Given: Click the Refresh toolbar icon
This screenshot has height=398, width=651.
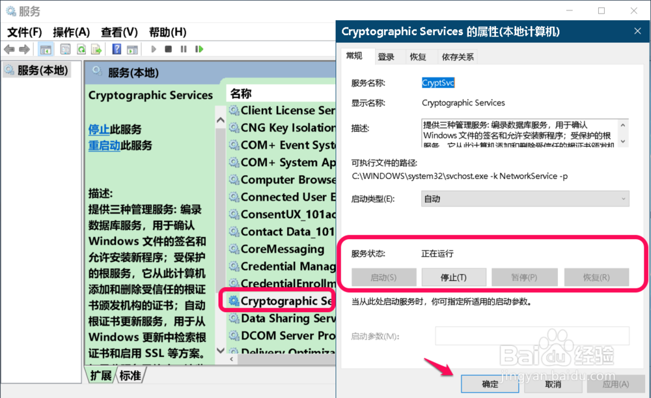Looking at the screenshot, I should [81, 50].
